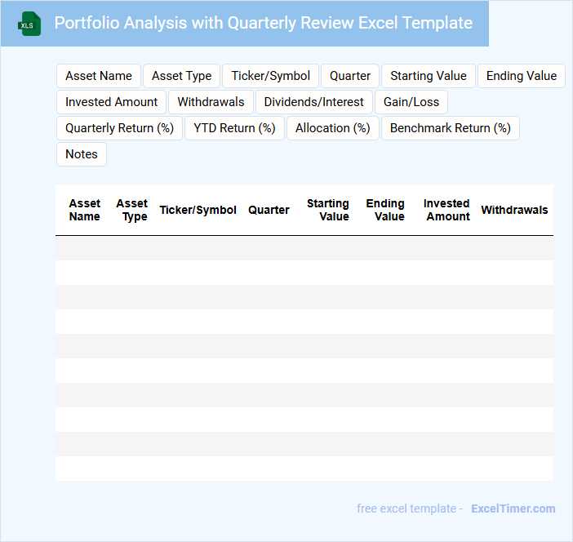Choose the Quarter tag
573x542 pixels.
point(350,76)
